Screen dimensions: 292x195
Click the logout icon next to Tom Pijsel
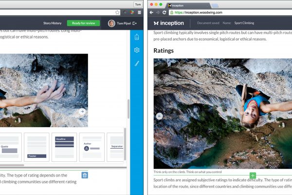point(135,23)
